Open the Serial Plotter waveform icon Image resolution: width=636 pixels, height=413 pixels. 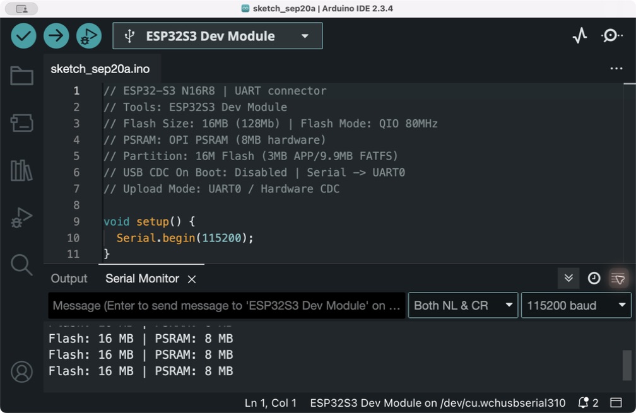point(580,36)
